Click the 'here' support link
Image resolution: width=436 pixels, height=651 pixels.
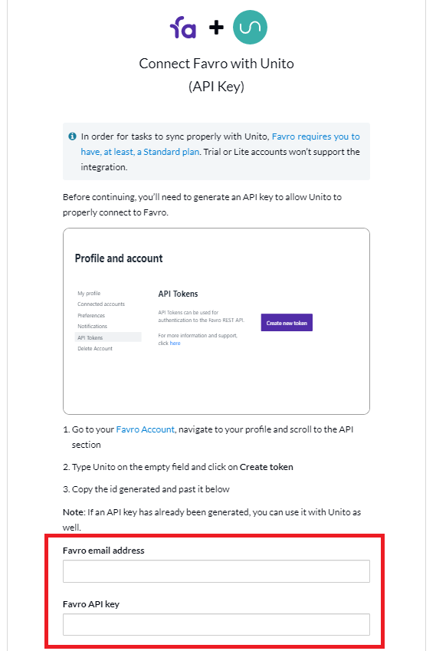175,344
